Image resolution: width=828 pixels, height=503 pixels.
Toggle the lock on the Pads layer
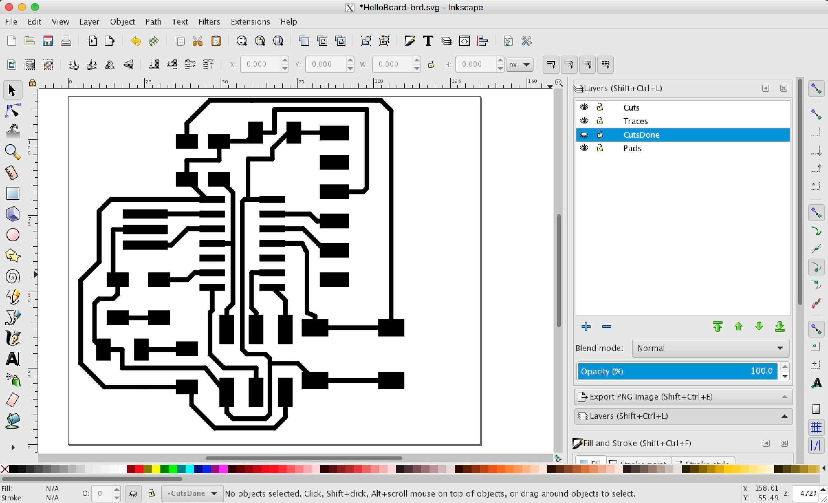tap(600, 148)
